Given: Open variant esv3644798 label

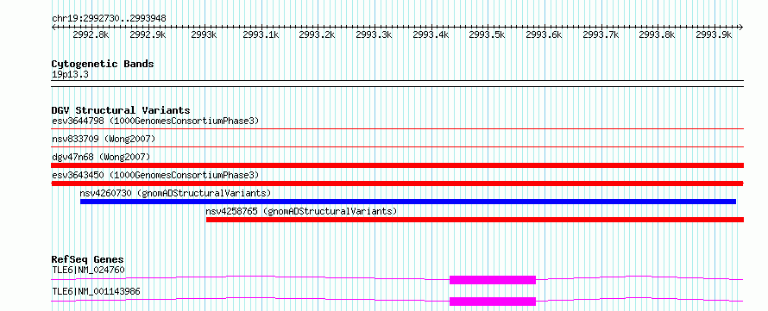Looking at the screenshot, I should click(x=155, y=121).
